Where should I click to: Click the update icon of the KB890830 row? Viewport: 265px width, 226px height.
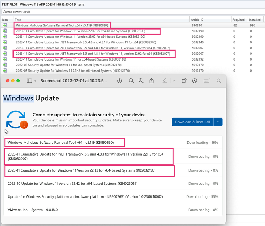[x=5, y=25]
